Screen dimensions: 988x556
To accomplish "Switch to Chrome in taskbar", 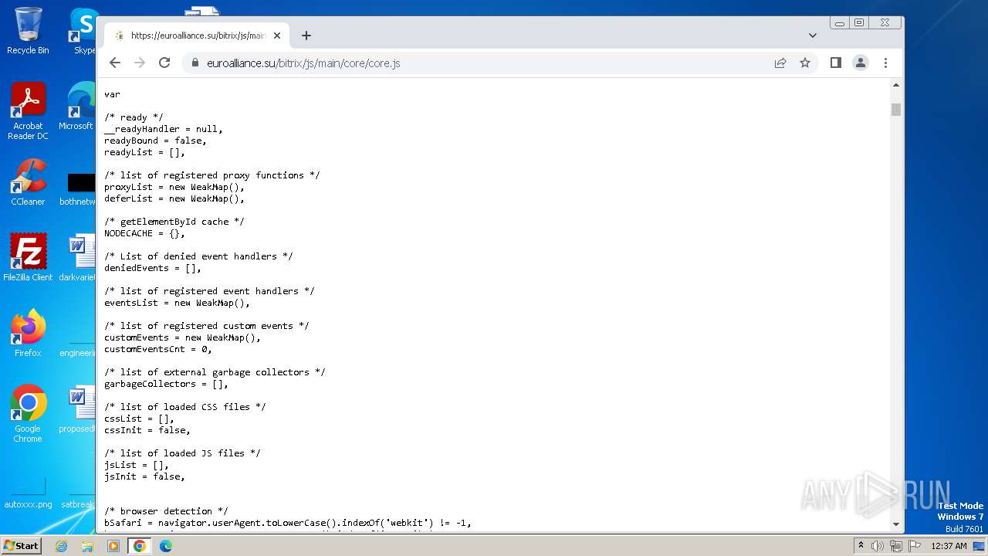I will [140, 546].
